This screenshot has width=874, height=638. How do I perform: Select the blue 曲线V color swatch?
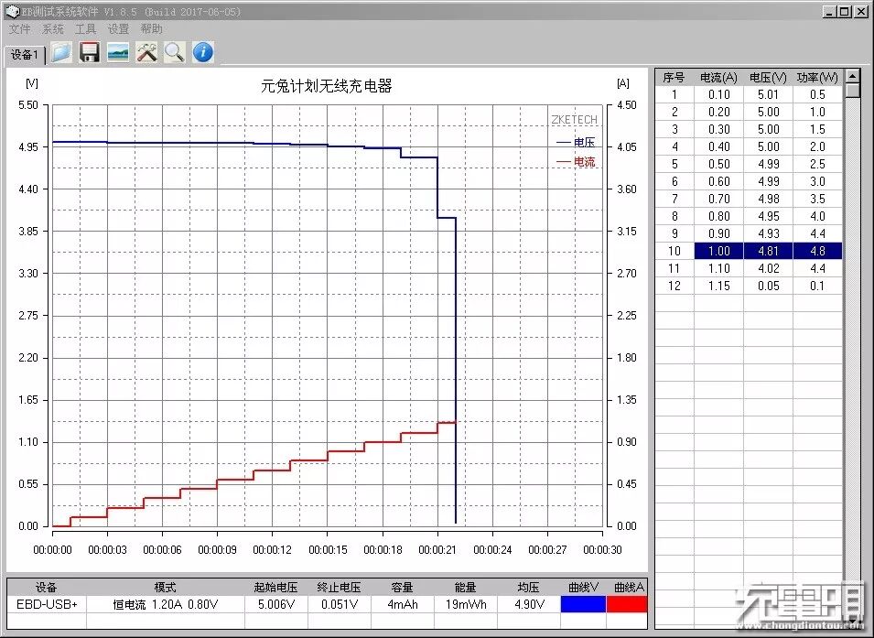coord(583,604)
